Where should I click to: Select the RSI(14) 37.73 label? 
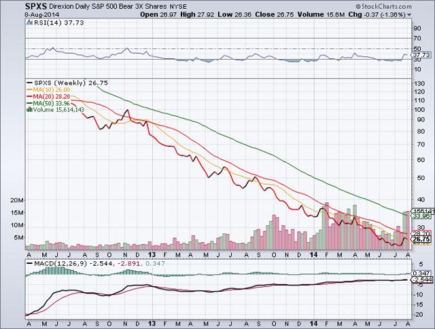pyautogui.click(x=58, y=22)
